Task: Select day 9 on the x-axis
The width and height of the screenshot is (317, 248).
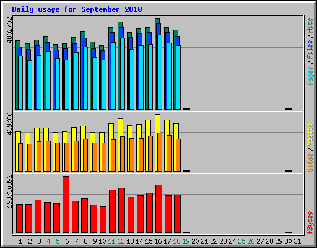Action: [x=95, y=241]
